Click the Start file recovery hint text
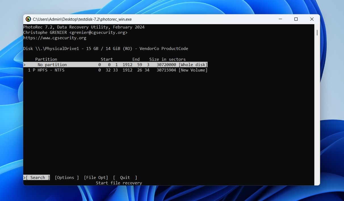344x201 pixels. [x=119, y=183]
